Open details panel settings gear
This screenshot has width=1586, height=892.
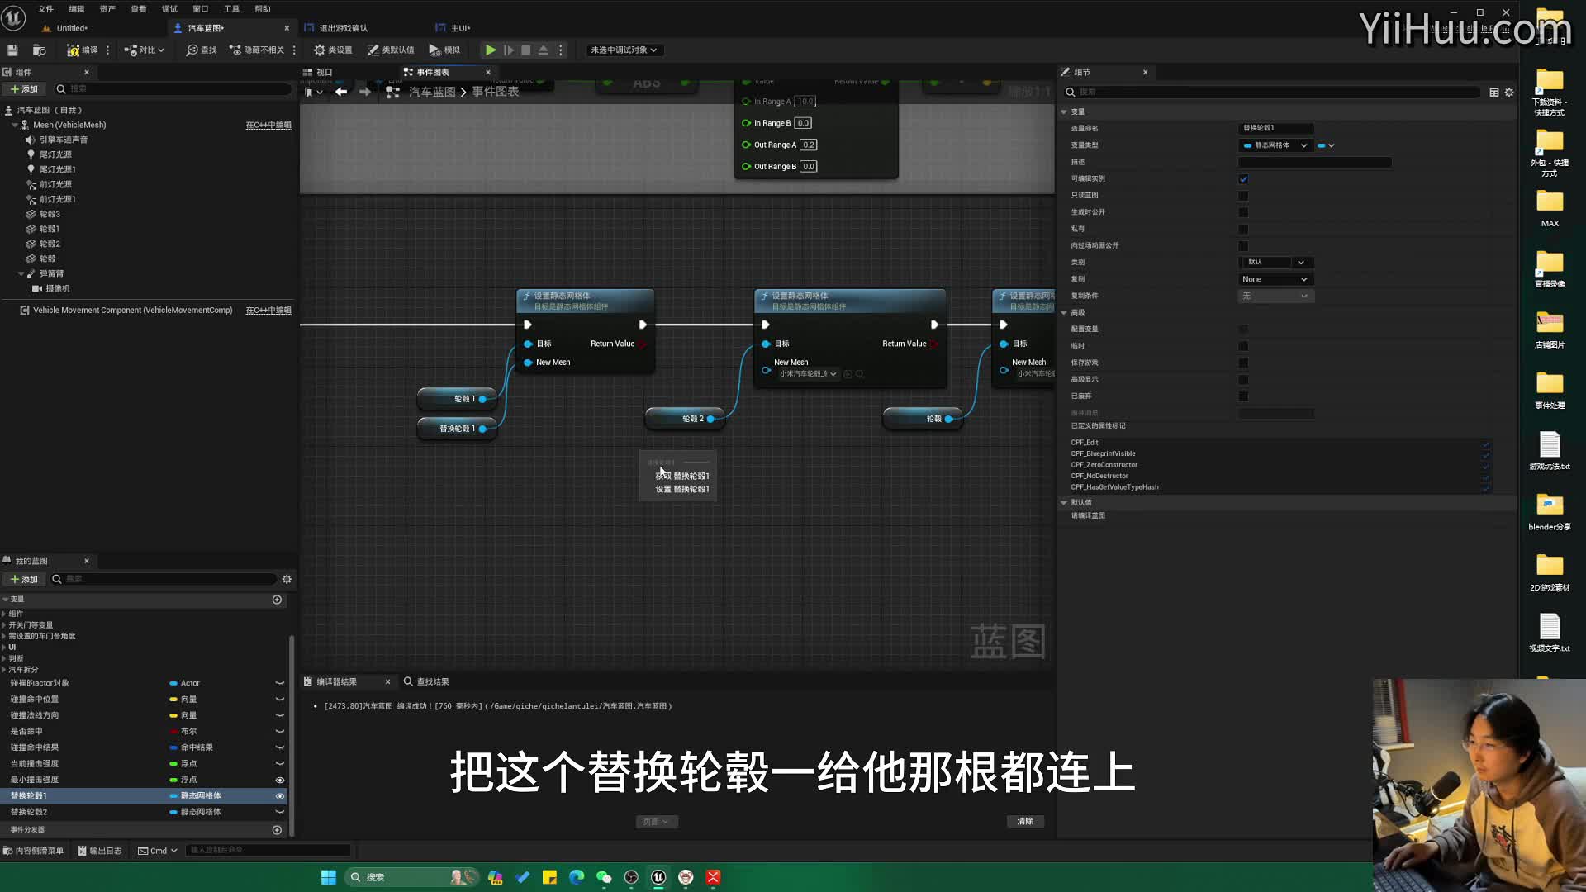pyautogui.click(x=1509, y=93)
